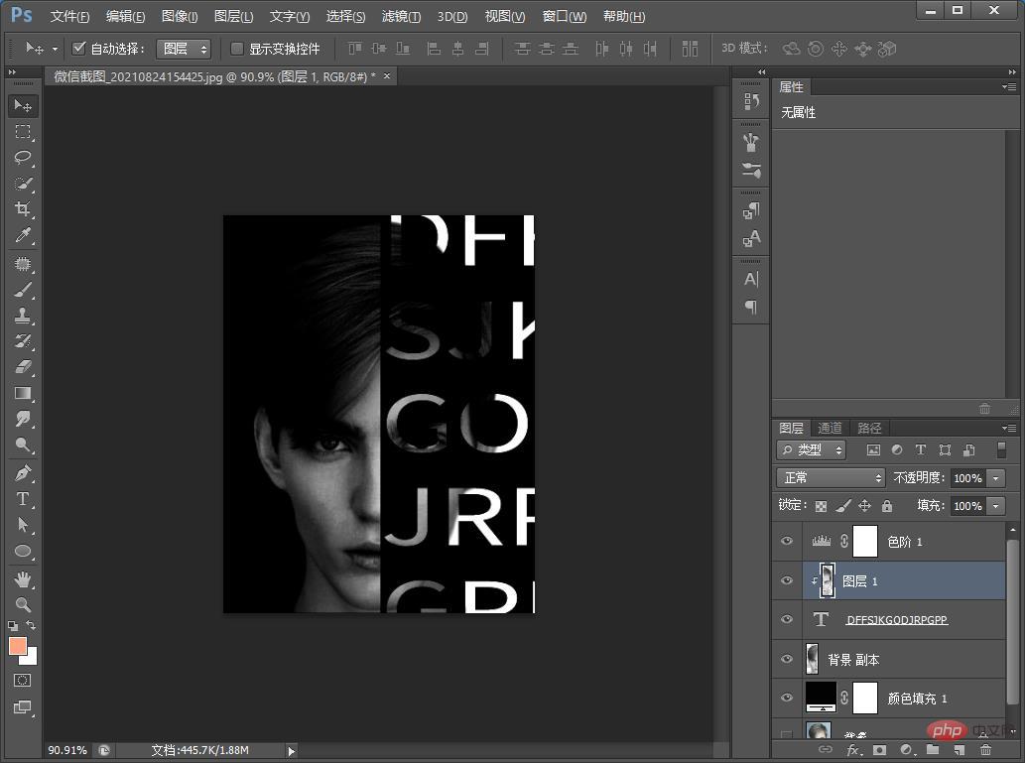Select the Hand tool
Viewport: 1025px width, 763px height.
[23, 578]
